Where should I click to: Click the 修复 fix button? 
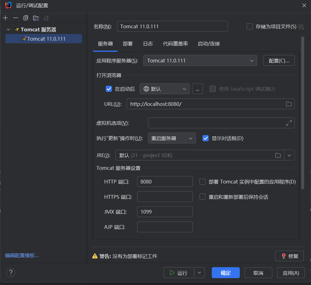click(x=289, y=256)
